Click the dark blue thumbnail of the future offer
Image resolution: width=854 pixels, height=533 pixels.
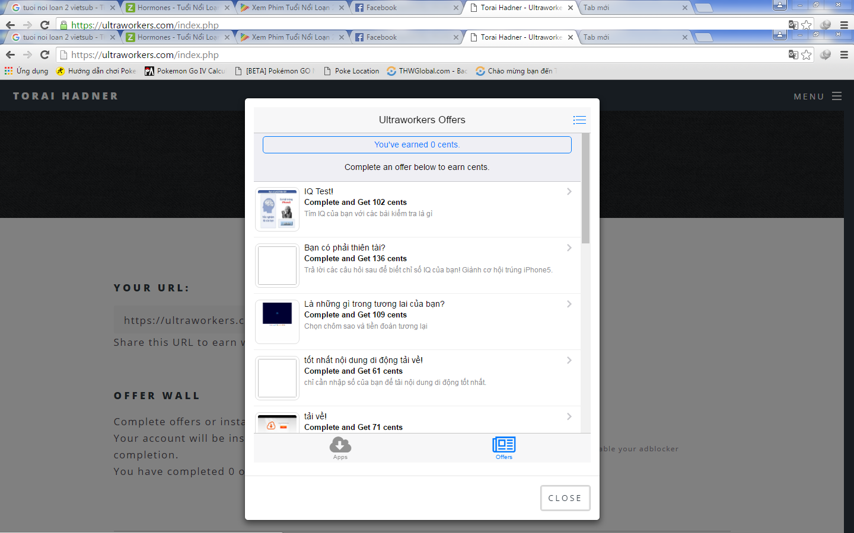point(277,322)
